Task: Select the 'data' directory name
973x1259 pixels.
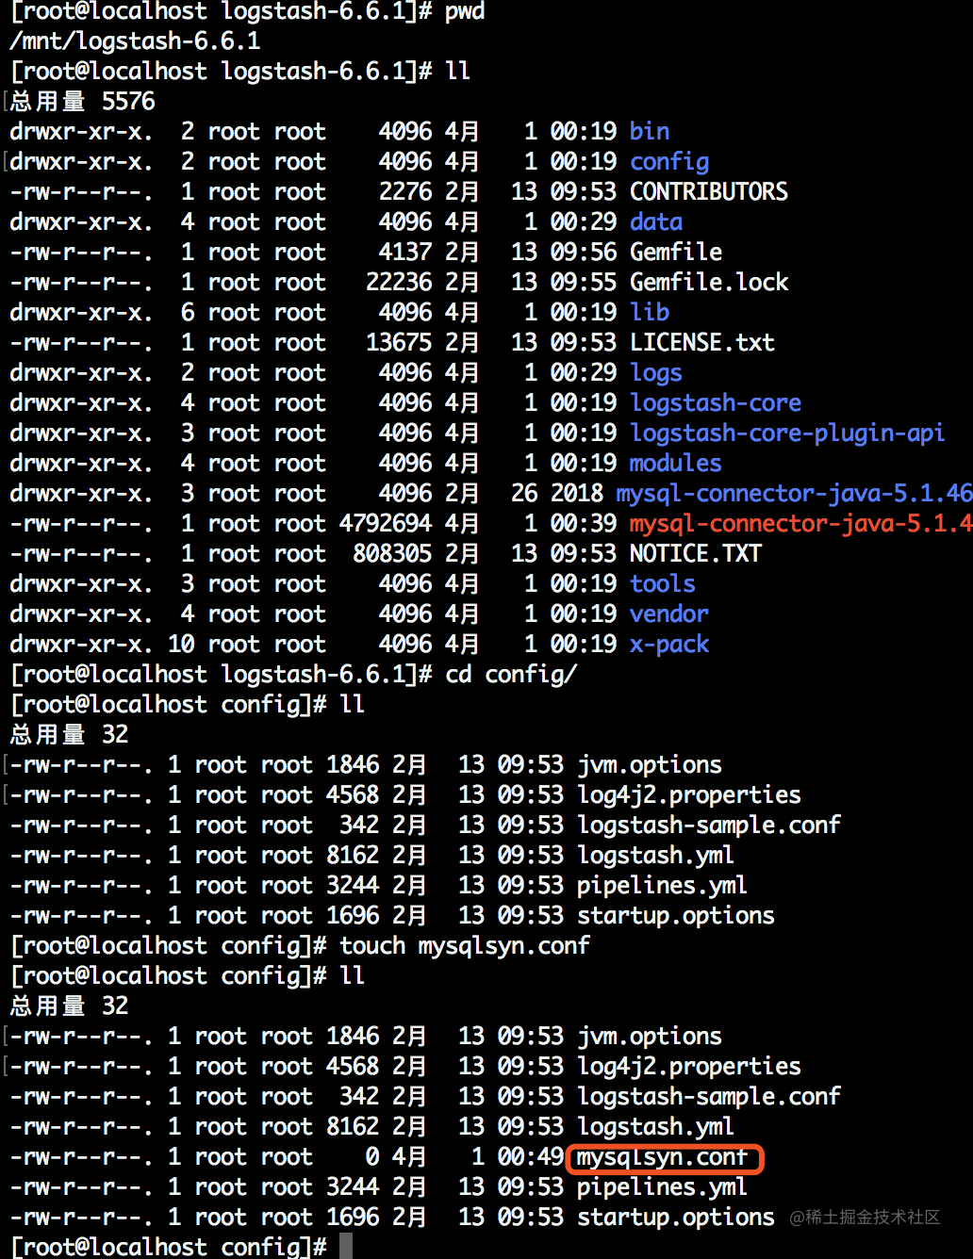Action: coord(656,221)
